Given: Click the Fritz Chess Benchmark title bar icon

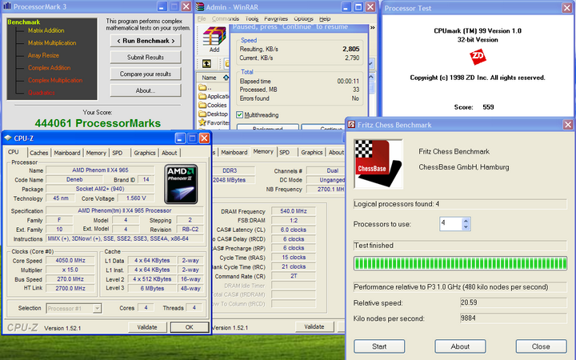Looking at the screenshot, I should 351,125.
